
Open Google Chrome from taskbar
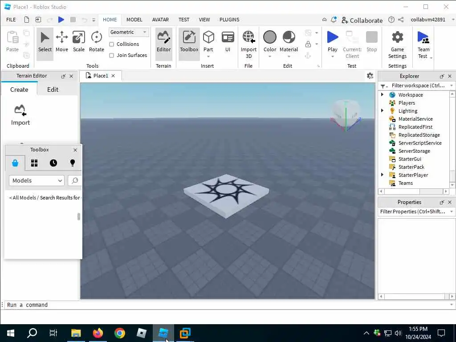pos(119,333)
